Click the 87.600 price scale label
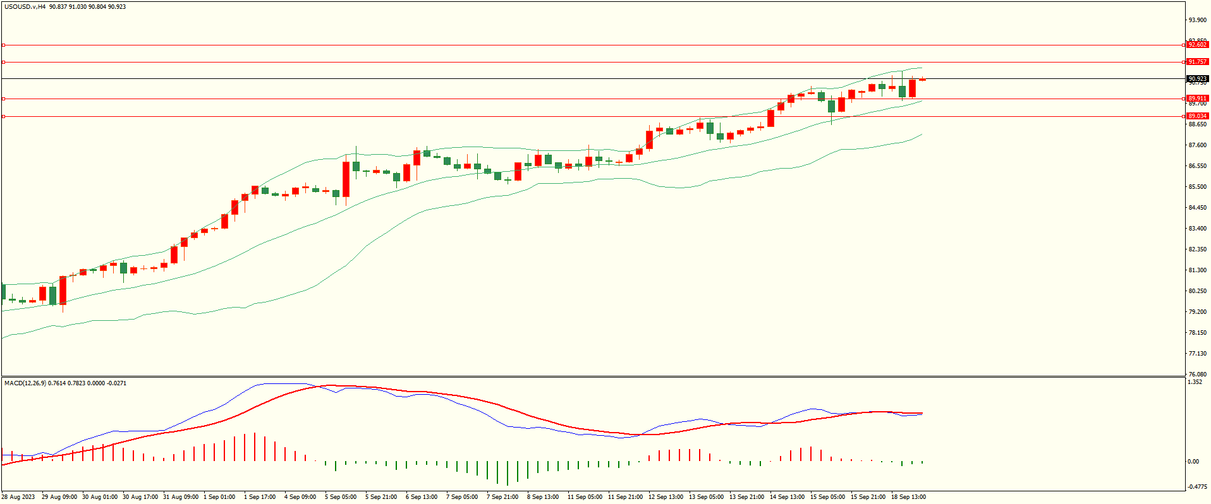 click(1197, 145)
